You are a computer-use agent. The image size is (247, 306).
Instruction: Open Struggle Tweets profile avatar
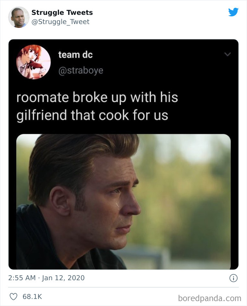19,17
